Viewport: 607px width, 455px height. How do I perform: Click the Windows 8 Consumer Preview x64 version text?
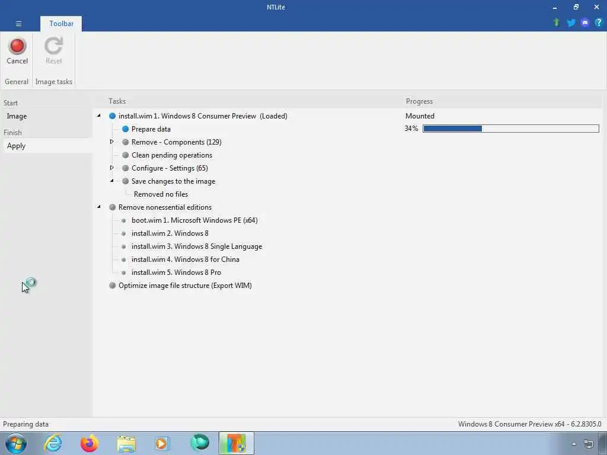[x=529, y=424]
